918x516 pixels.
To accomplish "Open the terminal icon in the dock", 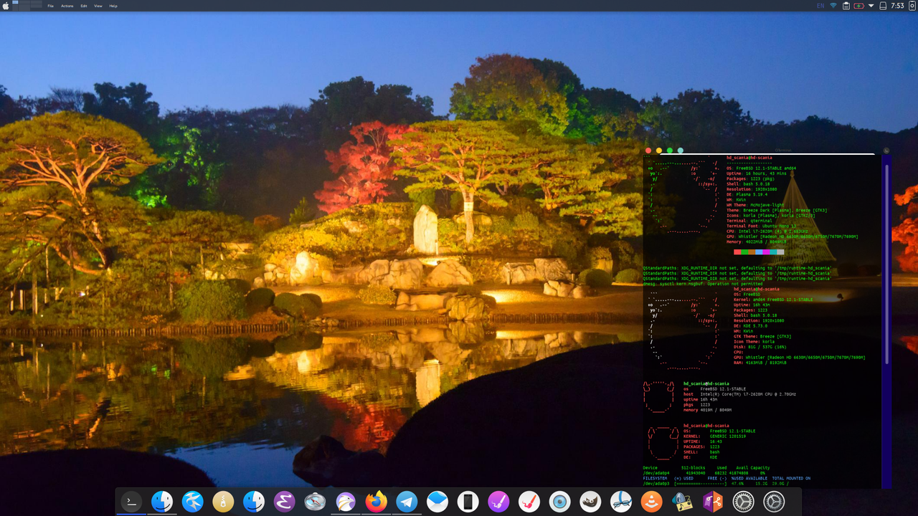I will click(x=131, y=502).
